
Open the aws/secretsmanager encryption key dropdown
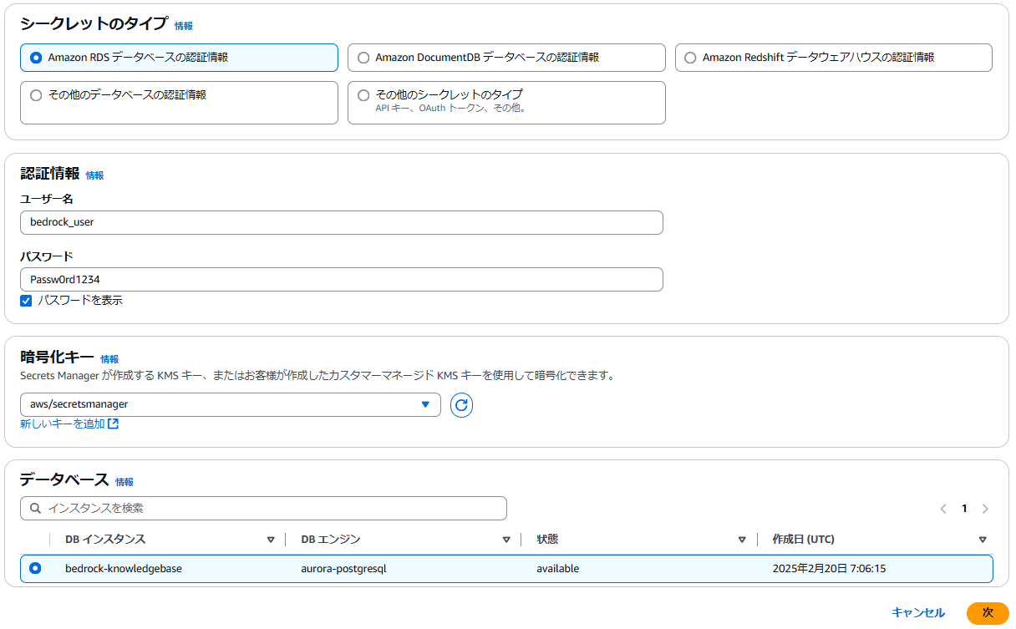(231, 404)
